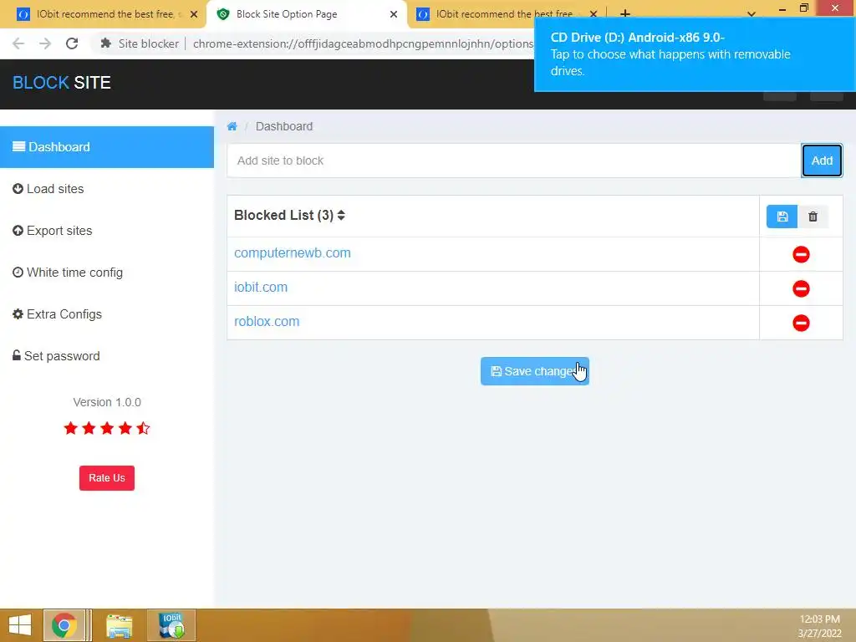The width and height of the screenshot is (856, 642).
Task: Open the tab search dropdown arrow
Action: point(752,14)
